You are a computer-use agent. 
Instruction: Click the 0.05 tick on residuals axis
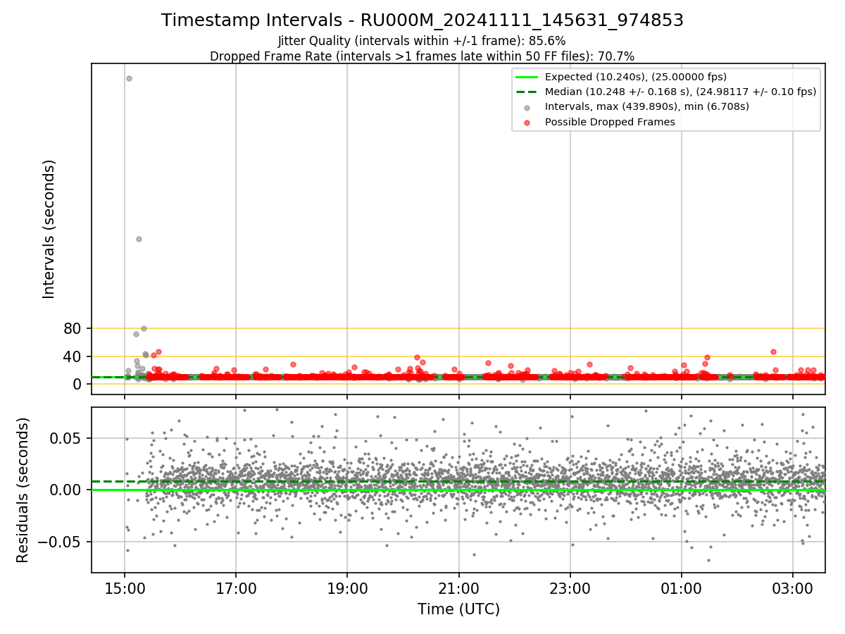pyautogui.click(x=67, y=438)
